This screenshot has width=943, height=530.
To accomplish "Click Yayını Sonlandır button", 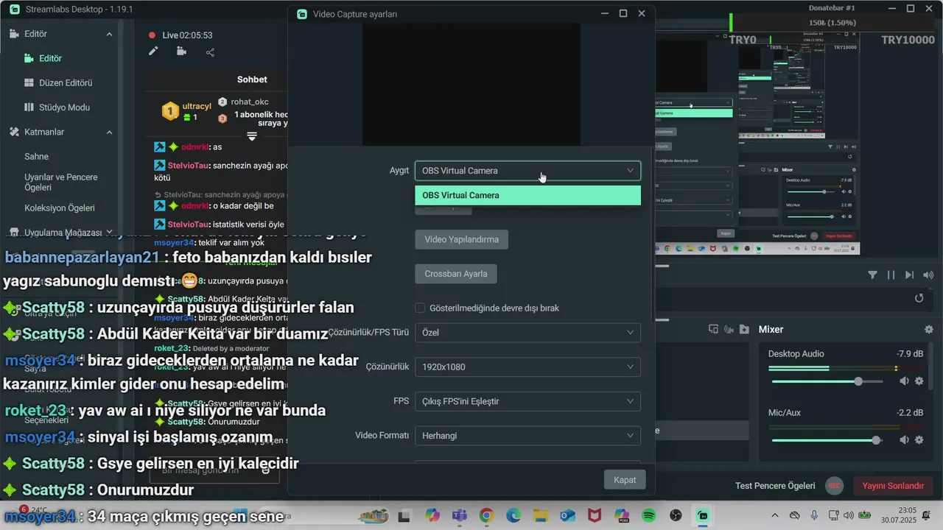I will click(x=893, y=486).
